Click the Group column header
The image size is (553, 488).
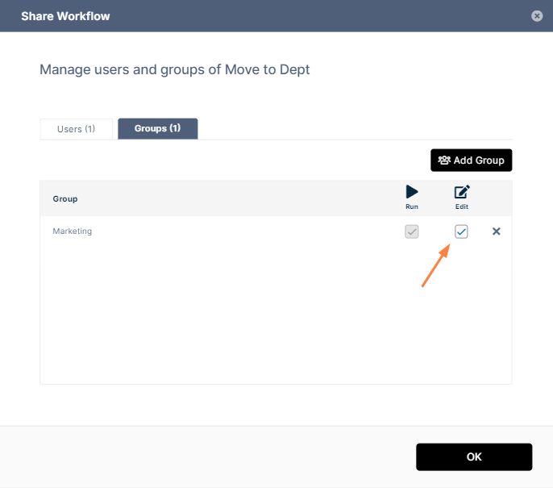point(65,198)
